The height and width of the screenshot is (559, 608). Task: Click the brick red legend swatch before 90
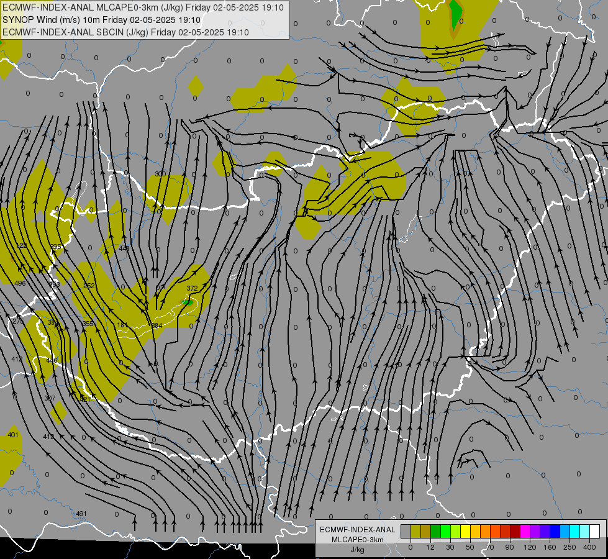tap(506, 531)
